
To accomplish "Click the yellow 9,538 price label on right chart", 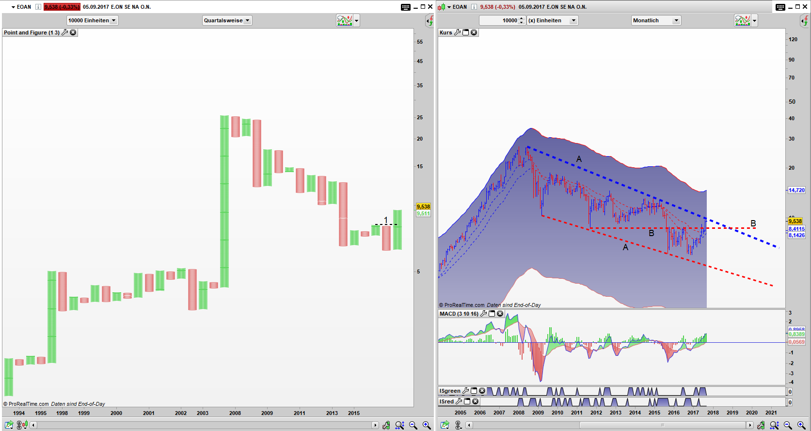I will pyautogui.click(x=795, y=221).
